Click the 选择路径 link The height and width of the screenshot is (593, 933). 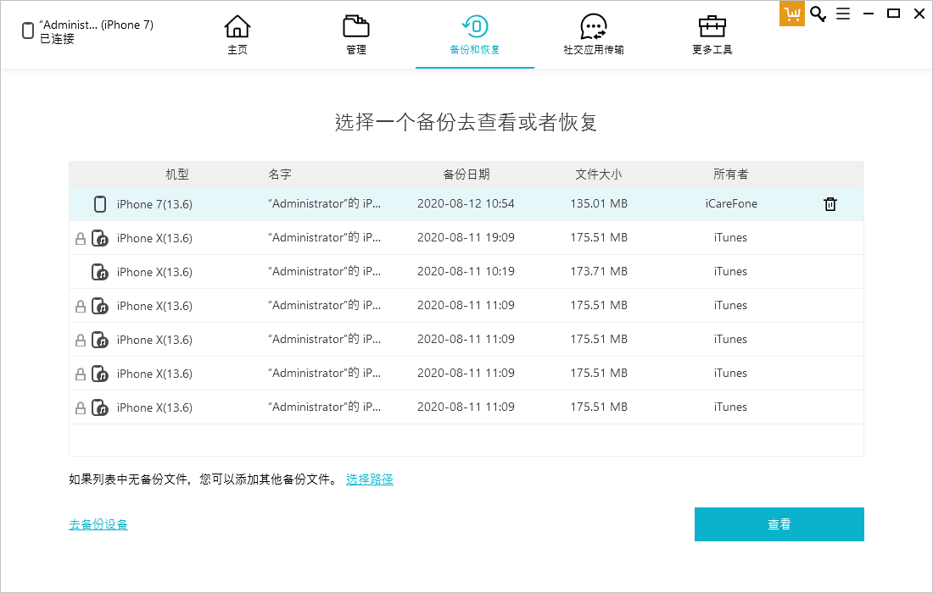pos(369,479)
